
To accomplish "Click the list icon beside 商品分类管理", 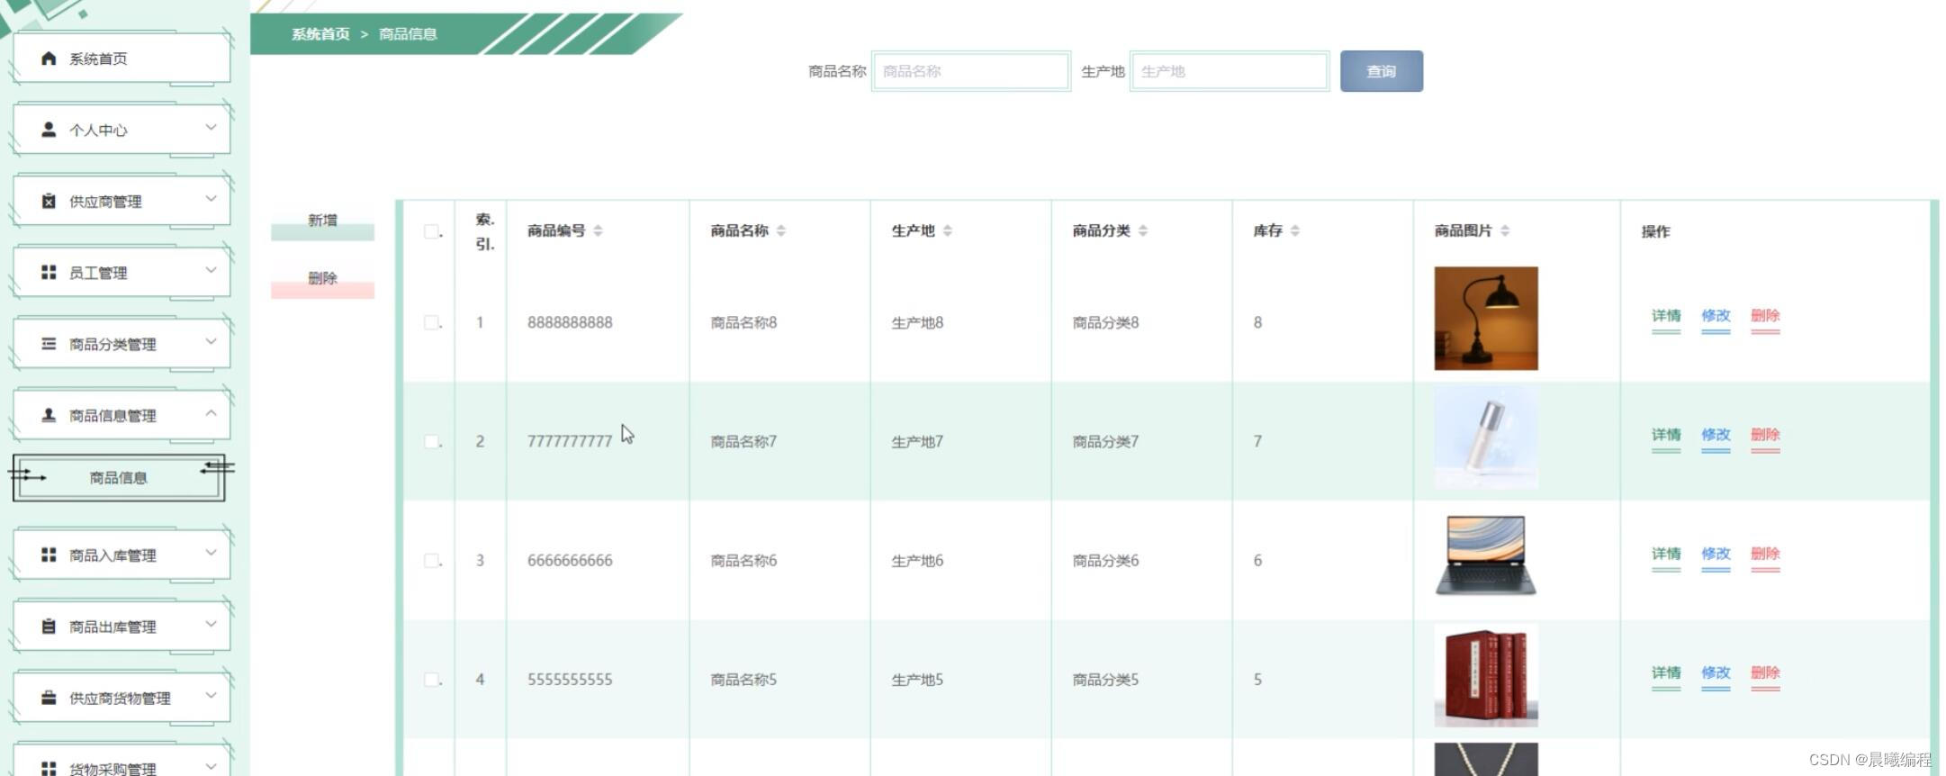I will tap(49, 344).
